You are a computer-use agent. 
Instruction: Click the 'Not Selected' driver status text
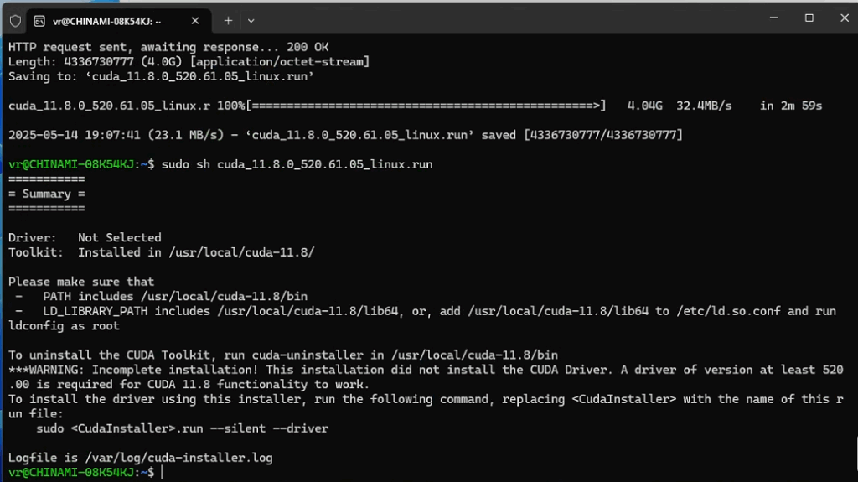119,237
